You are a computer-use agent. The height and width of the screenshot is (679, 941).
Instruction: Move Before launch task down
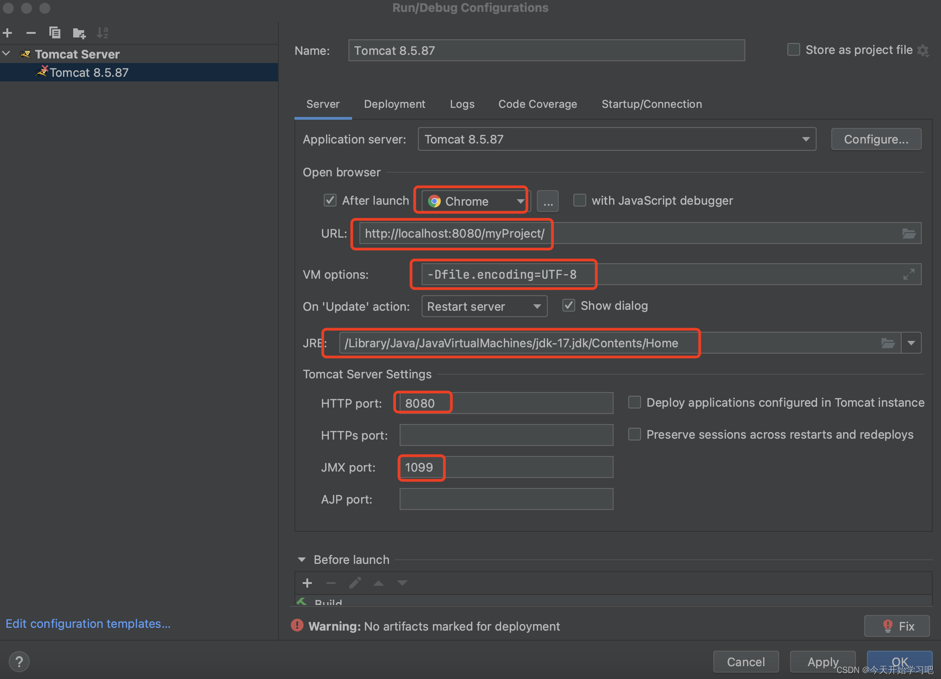[x=402, y=583]
